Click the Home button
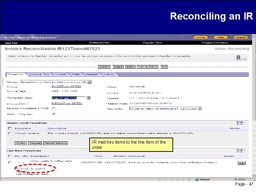The height and width of the screenshot is (192, 256). coord(201,37)
